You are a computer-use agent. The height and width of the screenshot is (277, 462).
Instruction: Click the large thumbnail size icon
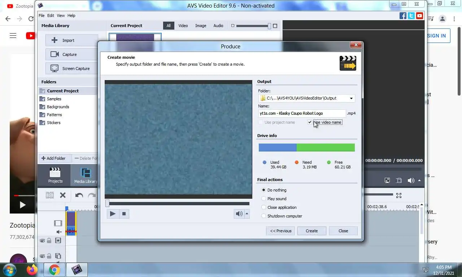[275, 26]
